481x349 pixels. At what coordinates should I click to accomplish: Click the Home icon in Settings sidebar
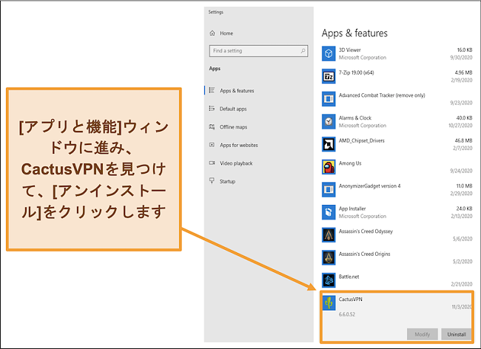tap(212, 33)
